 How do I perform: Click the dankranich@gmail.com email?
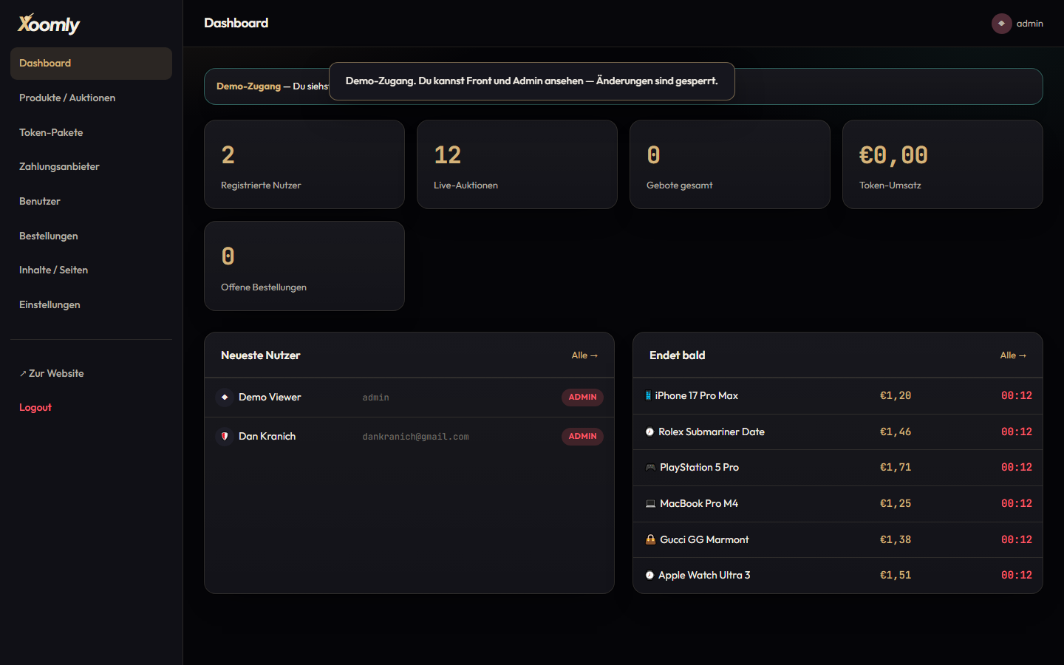415,437
